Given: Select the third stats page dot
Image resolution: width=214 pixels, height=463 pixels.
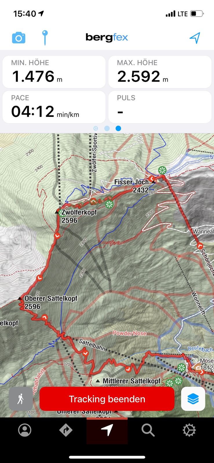Looking at the screenshot, I should [118, 128].
